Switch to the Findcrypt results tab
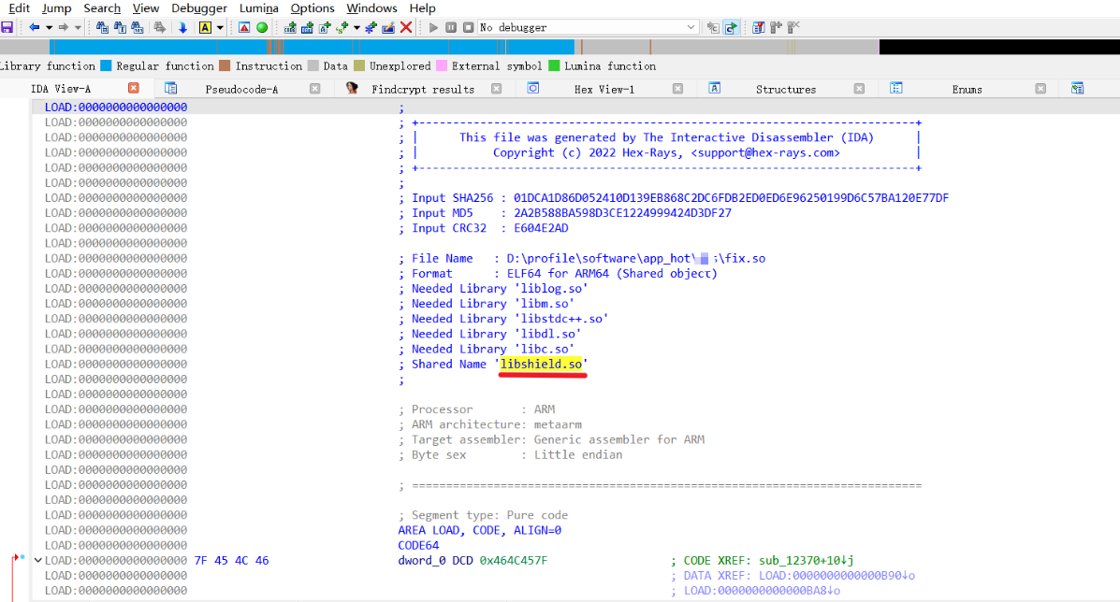Image resolution: width=1120 pixels, height=602 pixels. coord(422,89)
